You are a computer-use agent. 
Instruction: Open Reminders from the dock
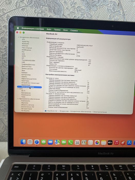click(x=91, y=143)
